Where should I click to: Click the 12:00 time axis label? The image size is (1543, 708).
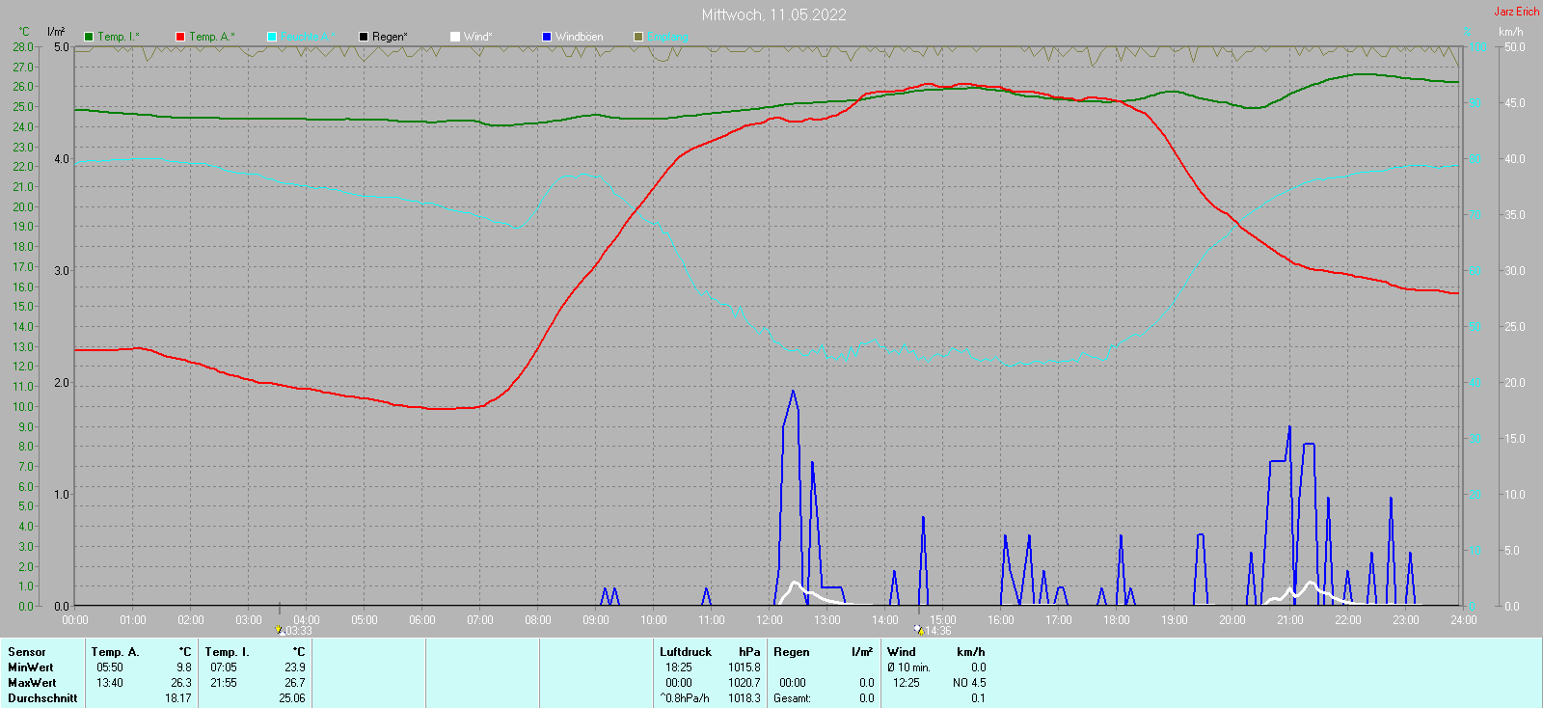click(x=770, y=620)
